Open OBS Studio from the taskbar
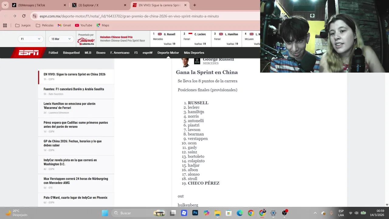Viewport: 389px width, 219px height. click(x=284, y=213)
